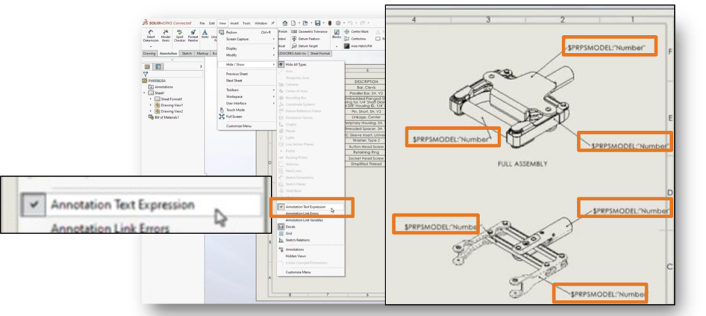
Task: Click the Rebuild traffic light icon
Action: pyautogui.click(x=330, y=23)
